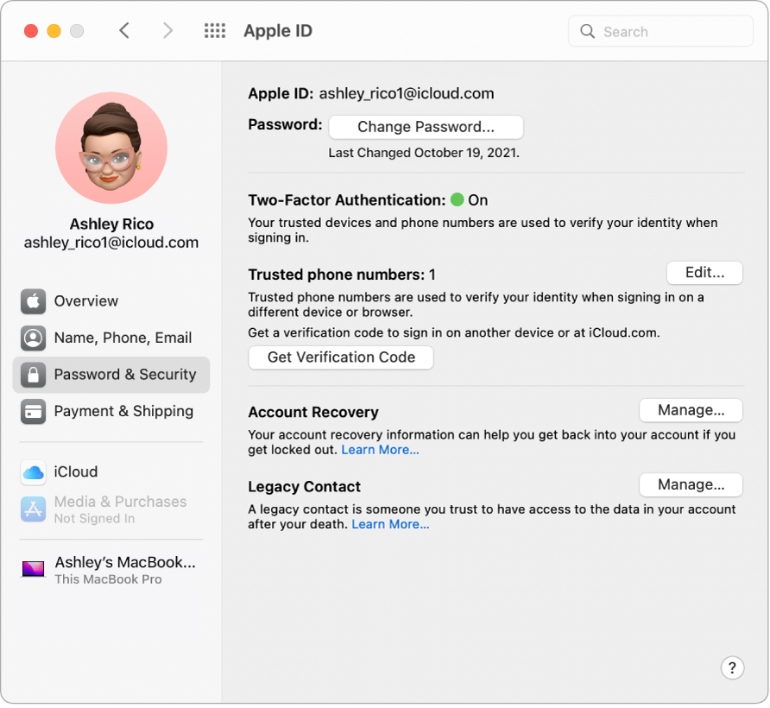The image size is (770, 708).
Task: Open Learn More about Account Recovery
Action: click(380, 449)
